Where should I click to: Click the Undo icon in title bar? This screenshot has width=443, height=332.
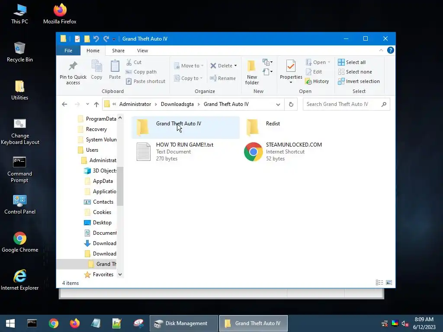click(96, 38)
